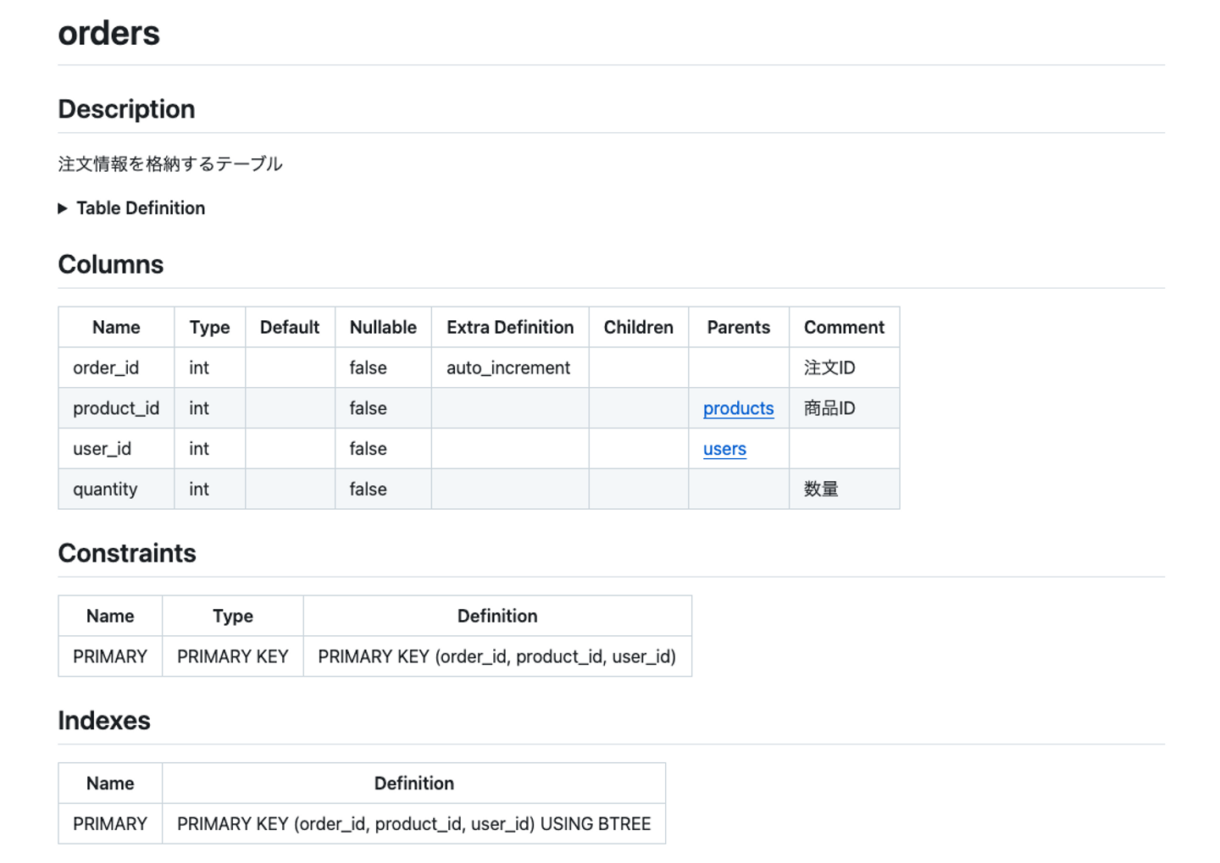The image size is (1220, 863).
Task: Expand the Table Definition disclosure triangle
Action: (x=63, y=208)
